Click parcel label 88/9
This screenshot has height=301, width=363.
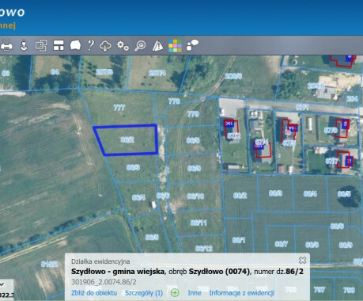[346, 245]
